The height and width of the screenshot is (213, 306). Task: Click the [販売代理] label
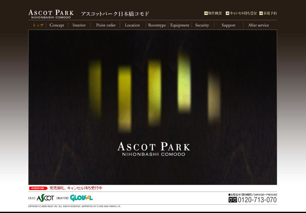(x=62, y=198)
